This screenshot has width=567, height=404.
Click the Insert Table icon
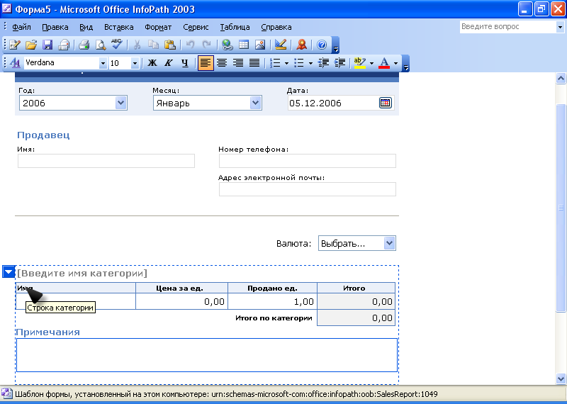coord(243,45)
